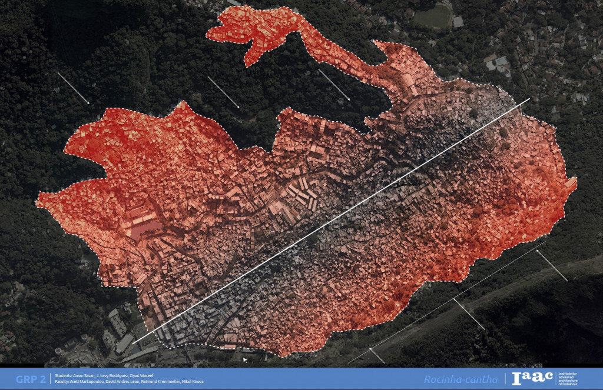The image size is (603, 390).
Task: Click the green sports field in the upper right
Action: click(x=432, y=17)
